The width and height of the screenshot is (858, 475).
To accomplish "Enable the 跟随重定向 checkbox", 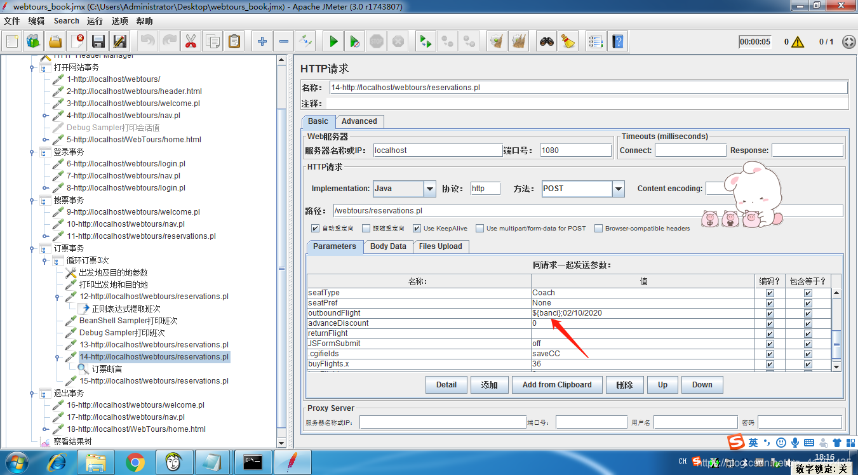I will pos(366,229).
